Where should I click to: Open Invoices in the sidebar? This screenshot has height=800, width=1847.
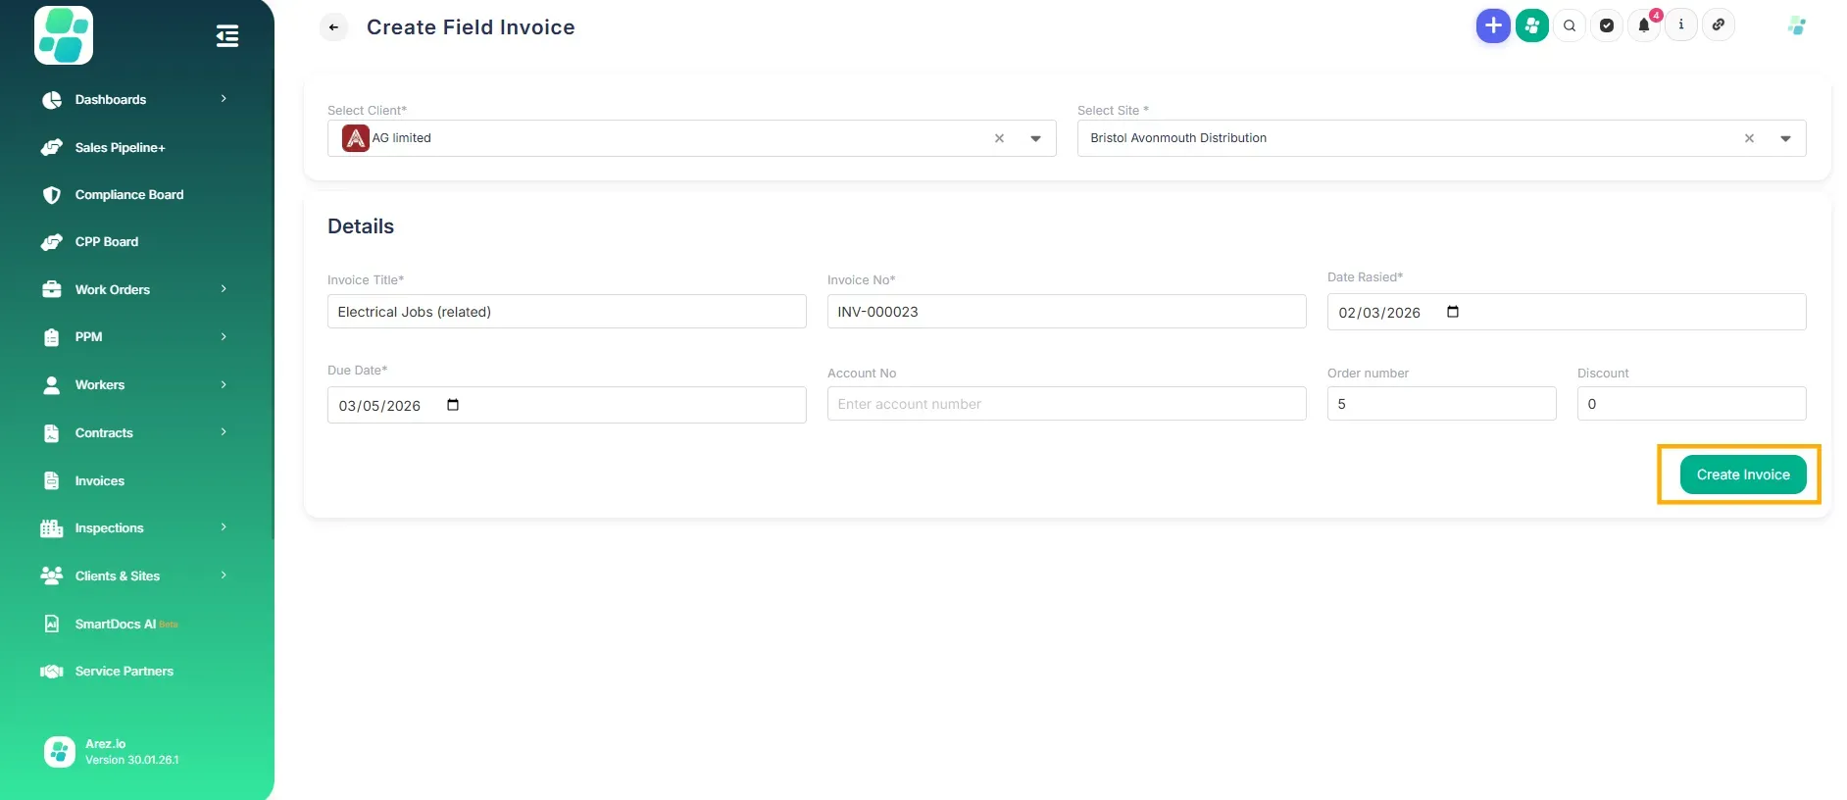point(100,480)
